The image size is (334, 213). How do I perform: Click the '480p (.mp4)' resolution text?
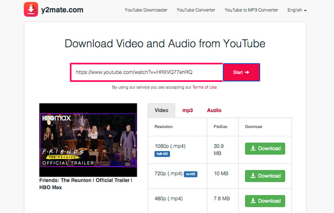tap(168, 199)
